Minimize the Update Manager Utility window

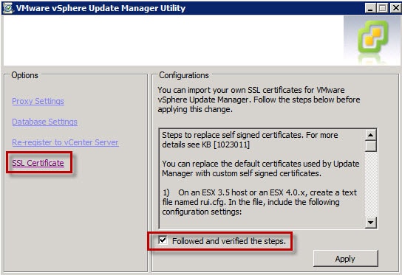[370, 8]
